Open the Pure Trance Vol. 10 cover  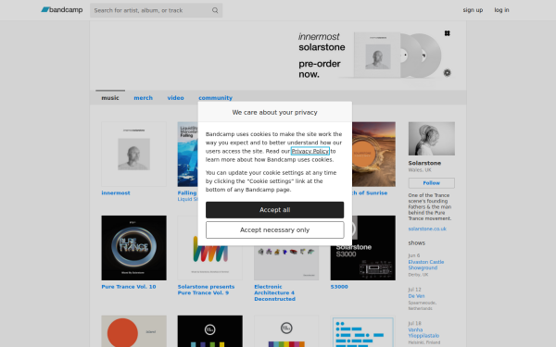pyautogui.click(x=133, y=248)
